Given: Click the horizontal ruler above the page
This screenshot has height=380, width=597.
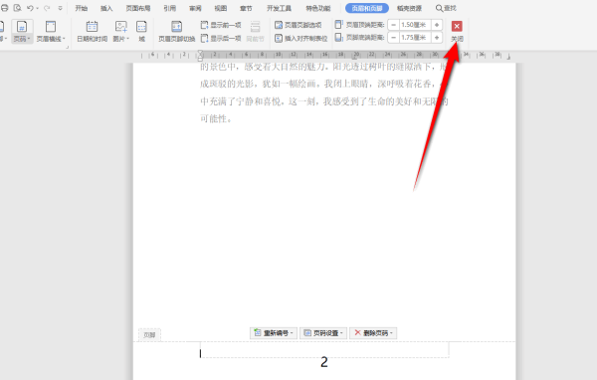Looking at the screenshot, I should tap(325, 56).
